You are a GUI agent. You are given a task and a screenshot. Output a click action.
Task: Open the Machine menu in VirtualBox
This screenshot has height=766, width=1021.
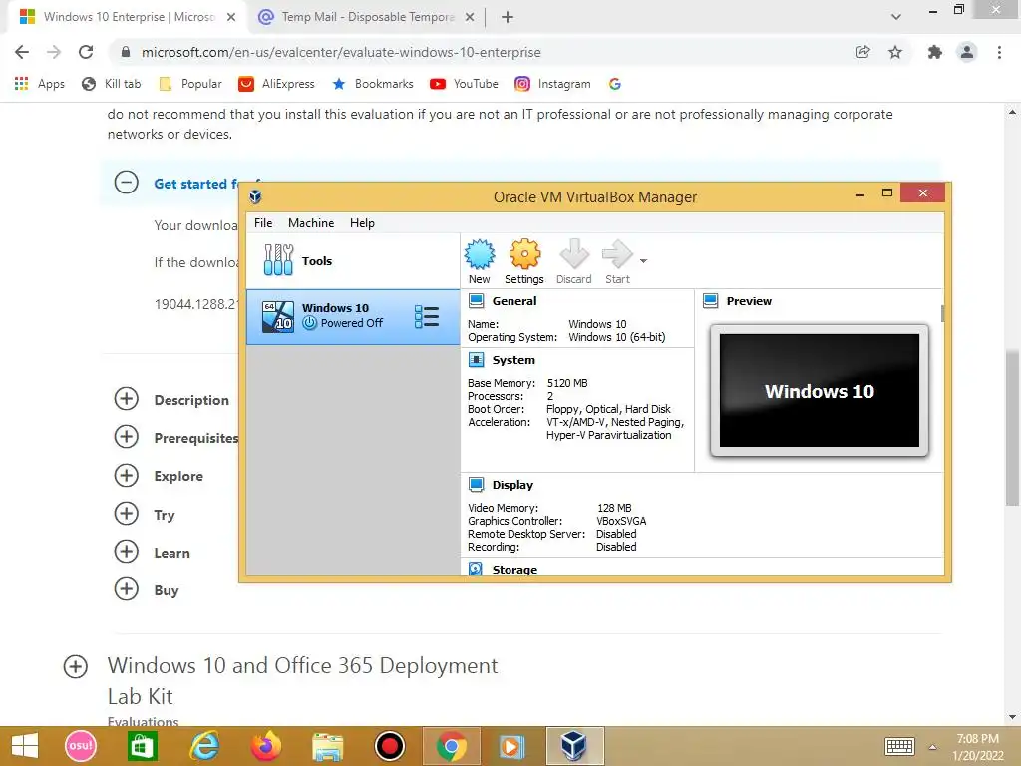point(311,222)
